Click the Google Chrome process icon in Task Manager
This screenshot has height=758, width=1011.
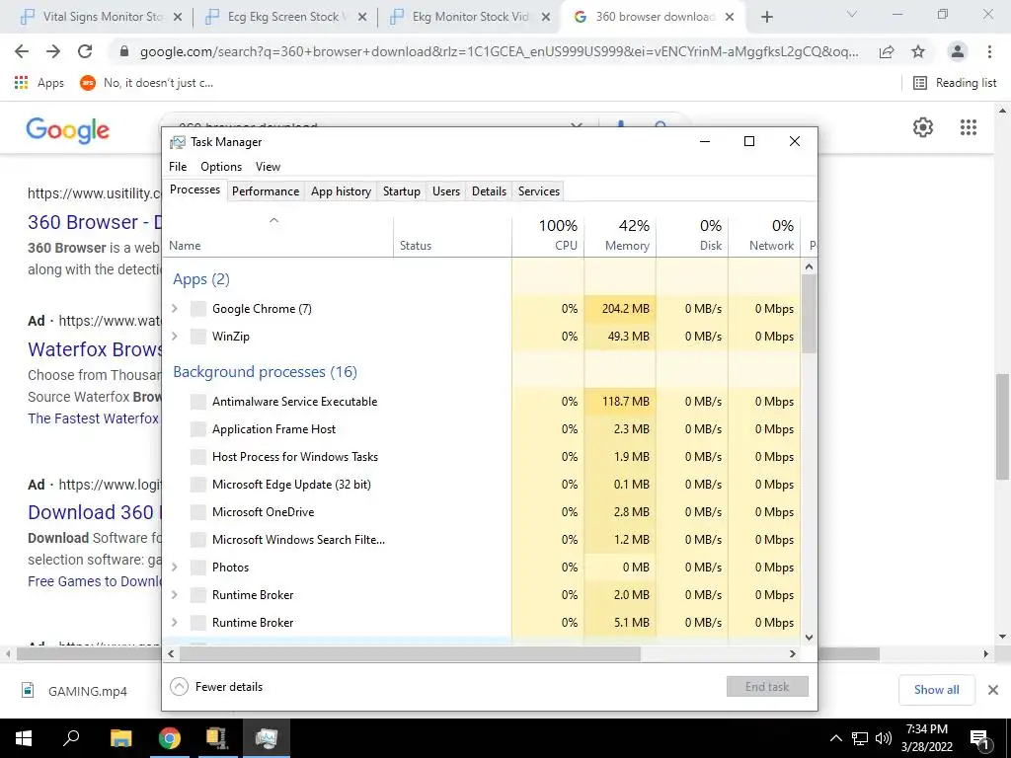pos(198,309)
